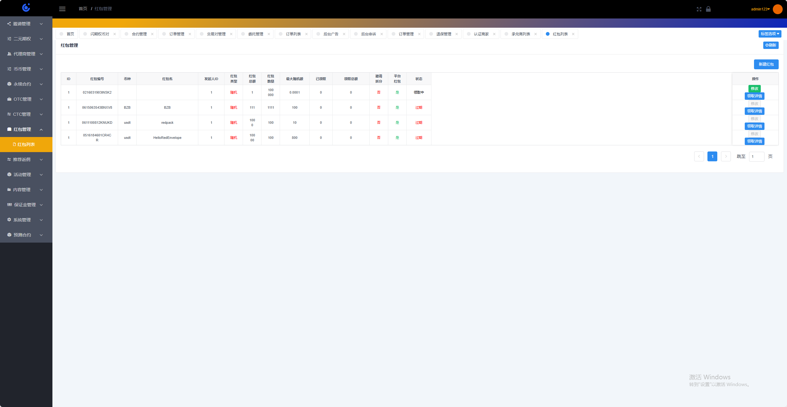787x407 pixels.
Task: Select 红包列表 in the sidebar
Action: pos(26,144)
